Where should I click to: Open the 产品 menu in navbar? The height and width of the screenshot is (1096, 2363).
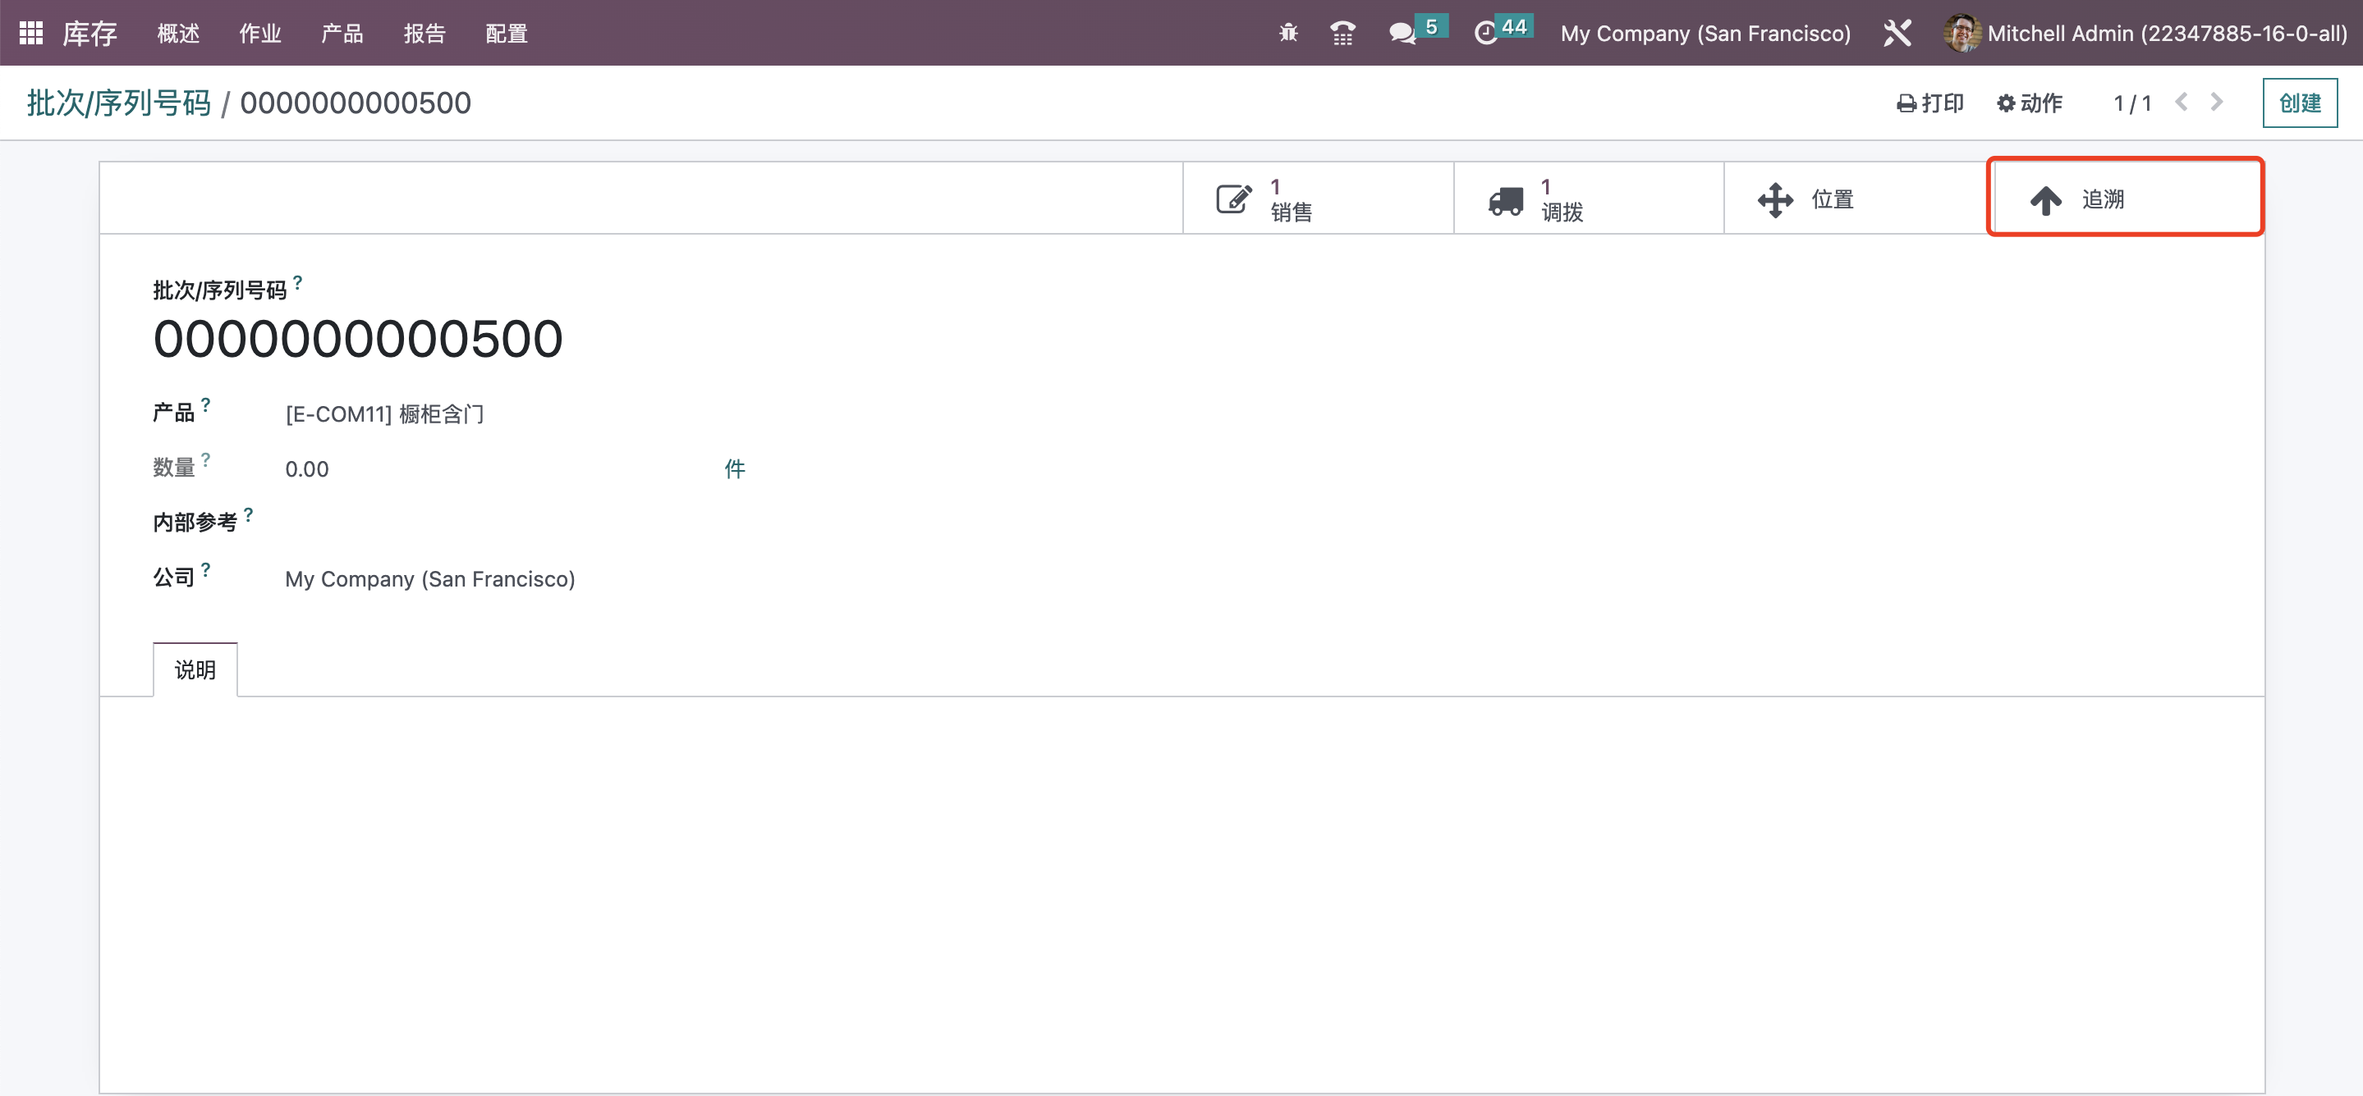(342, 34)
